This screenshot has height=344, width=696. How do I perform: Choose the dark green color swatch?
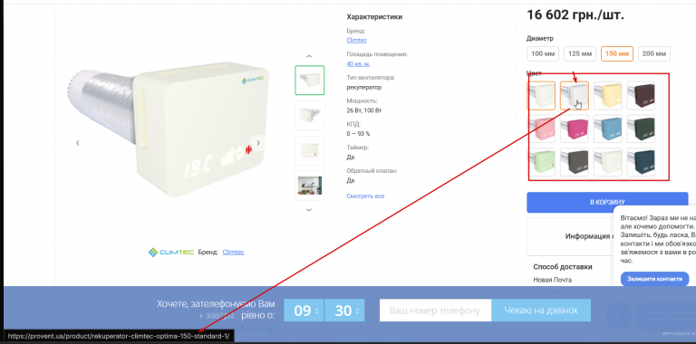pyautogui.click(x=641, y=129)
